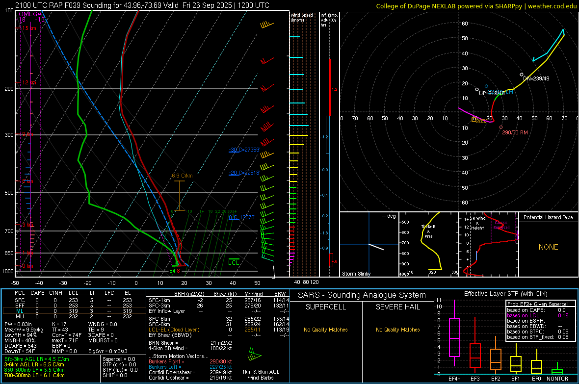Click the Wind Speed (knots) panel header
Screen dimensions: 579x384
pos(301,17)
